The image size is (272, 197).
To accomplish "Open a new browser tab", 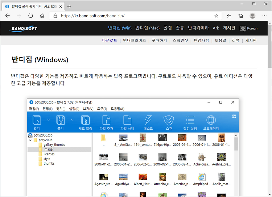I will point(69,7).
